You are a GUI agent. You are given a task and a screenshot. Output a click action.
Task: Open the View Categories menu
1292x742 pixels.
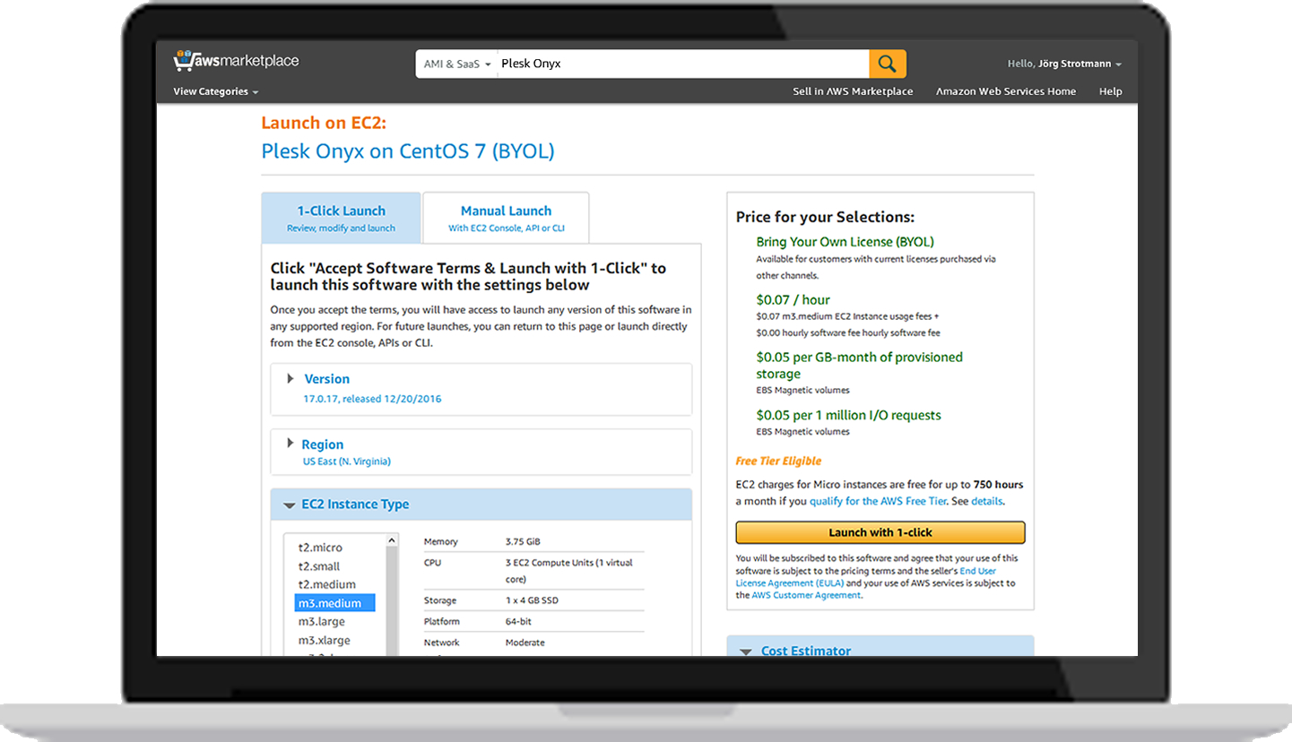(216, 91)
